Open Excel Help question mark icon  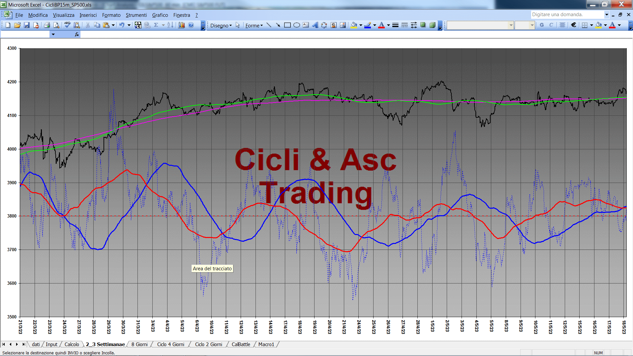pos(191,25)
